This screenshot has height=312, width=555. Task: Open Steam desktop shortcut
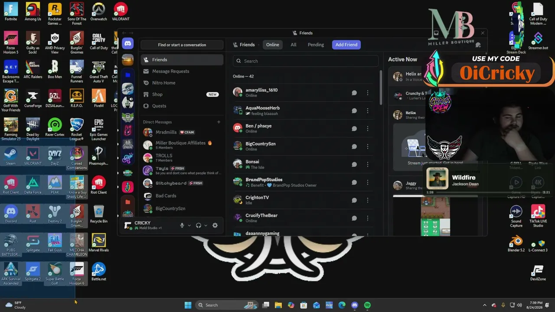pyautogui.click(x=11, y=157)
